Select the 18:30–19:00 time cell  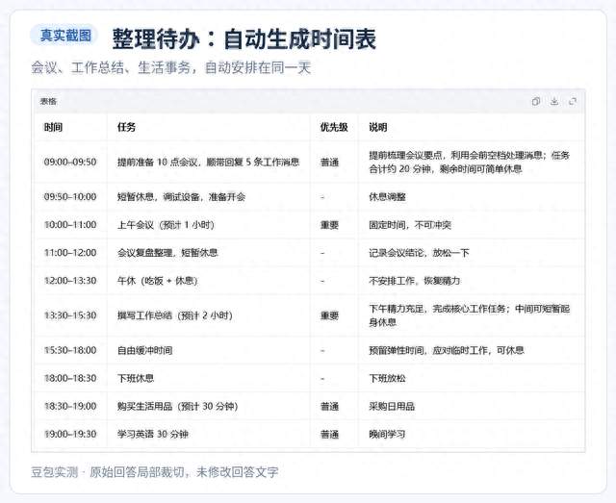[70, 406]
